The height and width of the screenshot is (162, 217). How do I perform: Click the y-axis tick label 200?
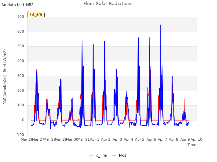21,90
